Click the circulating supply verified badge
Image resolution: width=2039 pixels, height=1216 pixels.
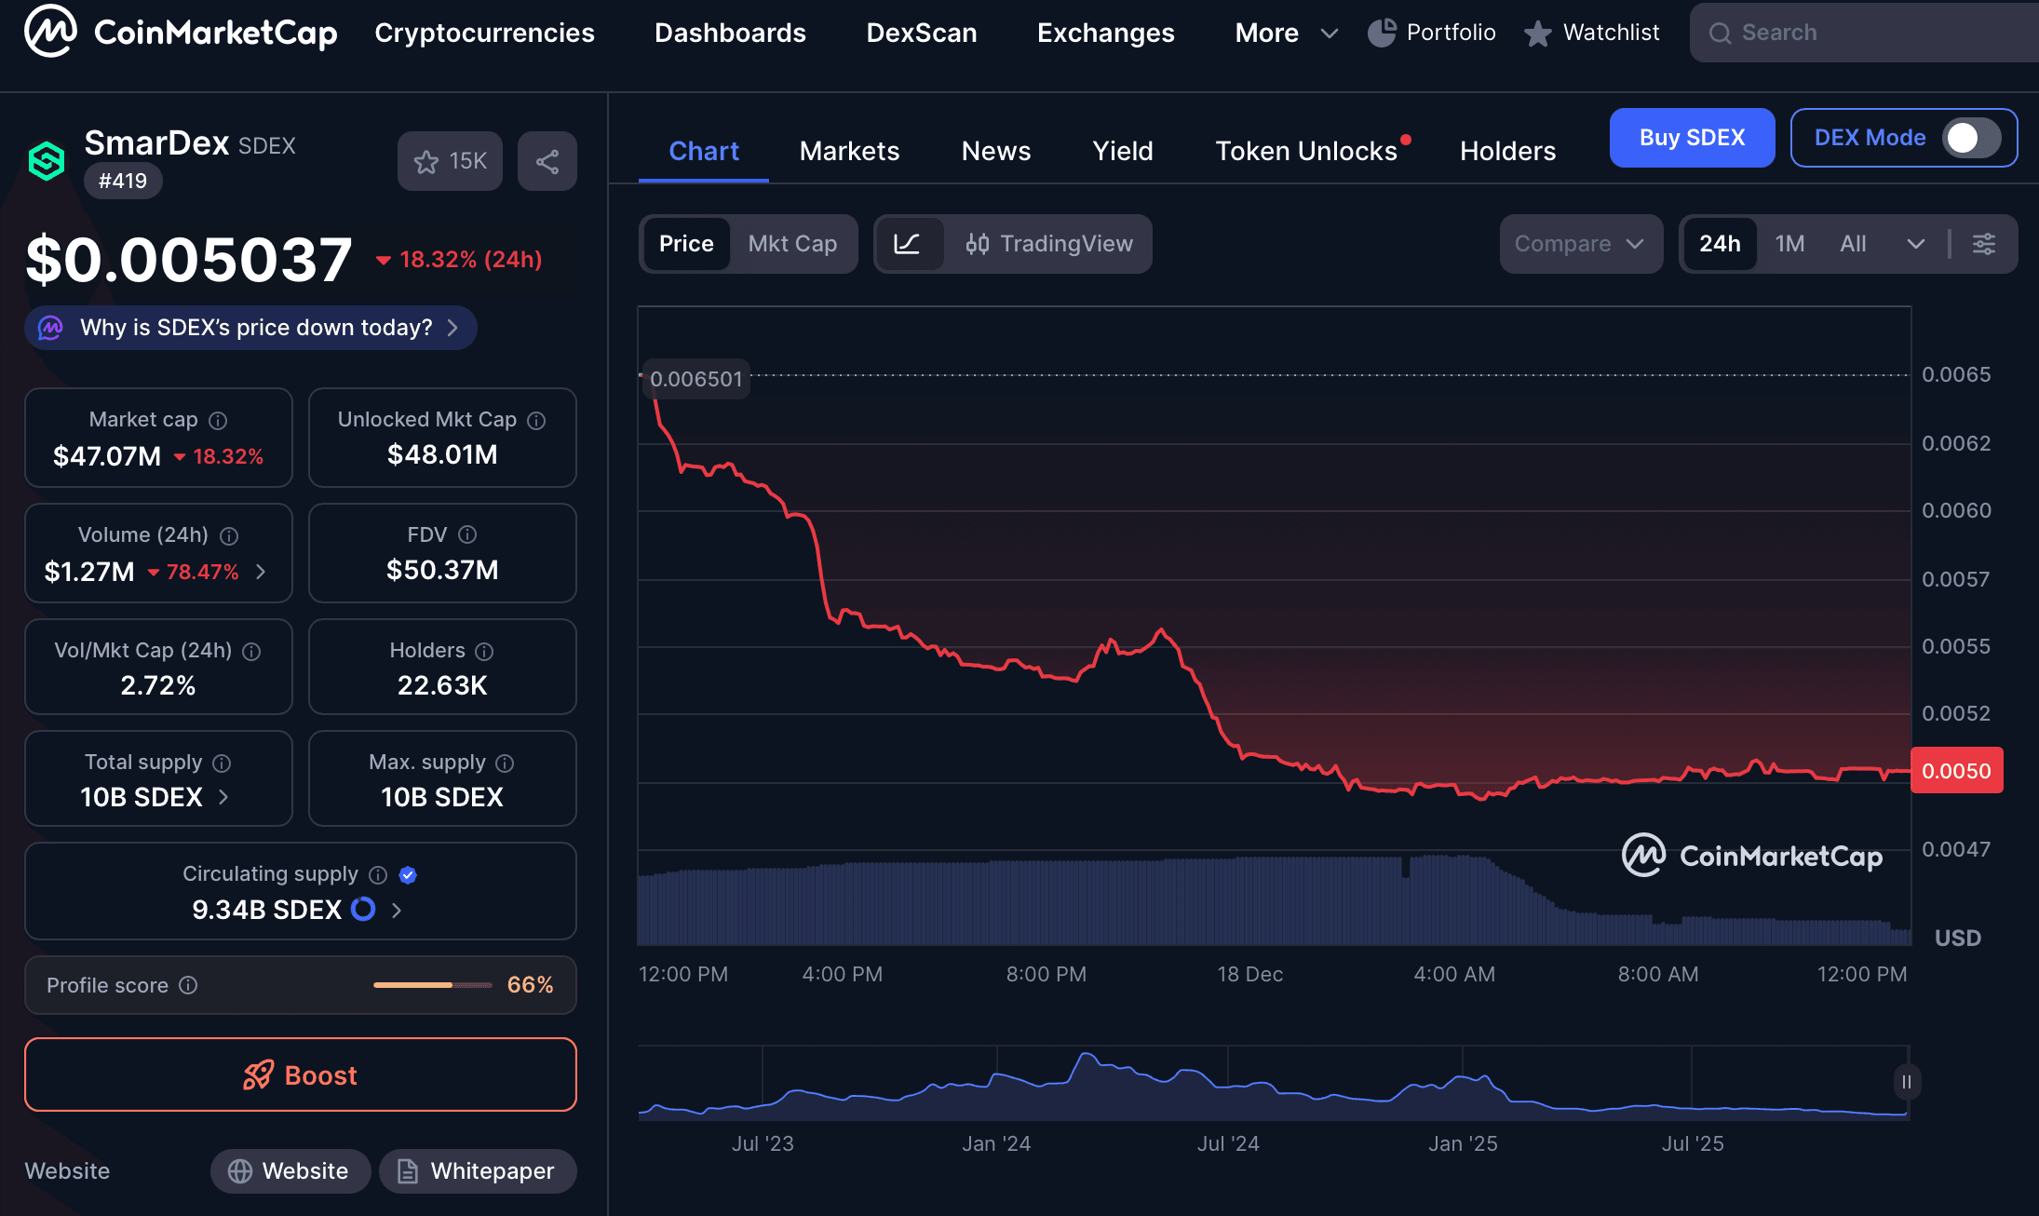[408, 874]
